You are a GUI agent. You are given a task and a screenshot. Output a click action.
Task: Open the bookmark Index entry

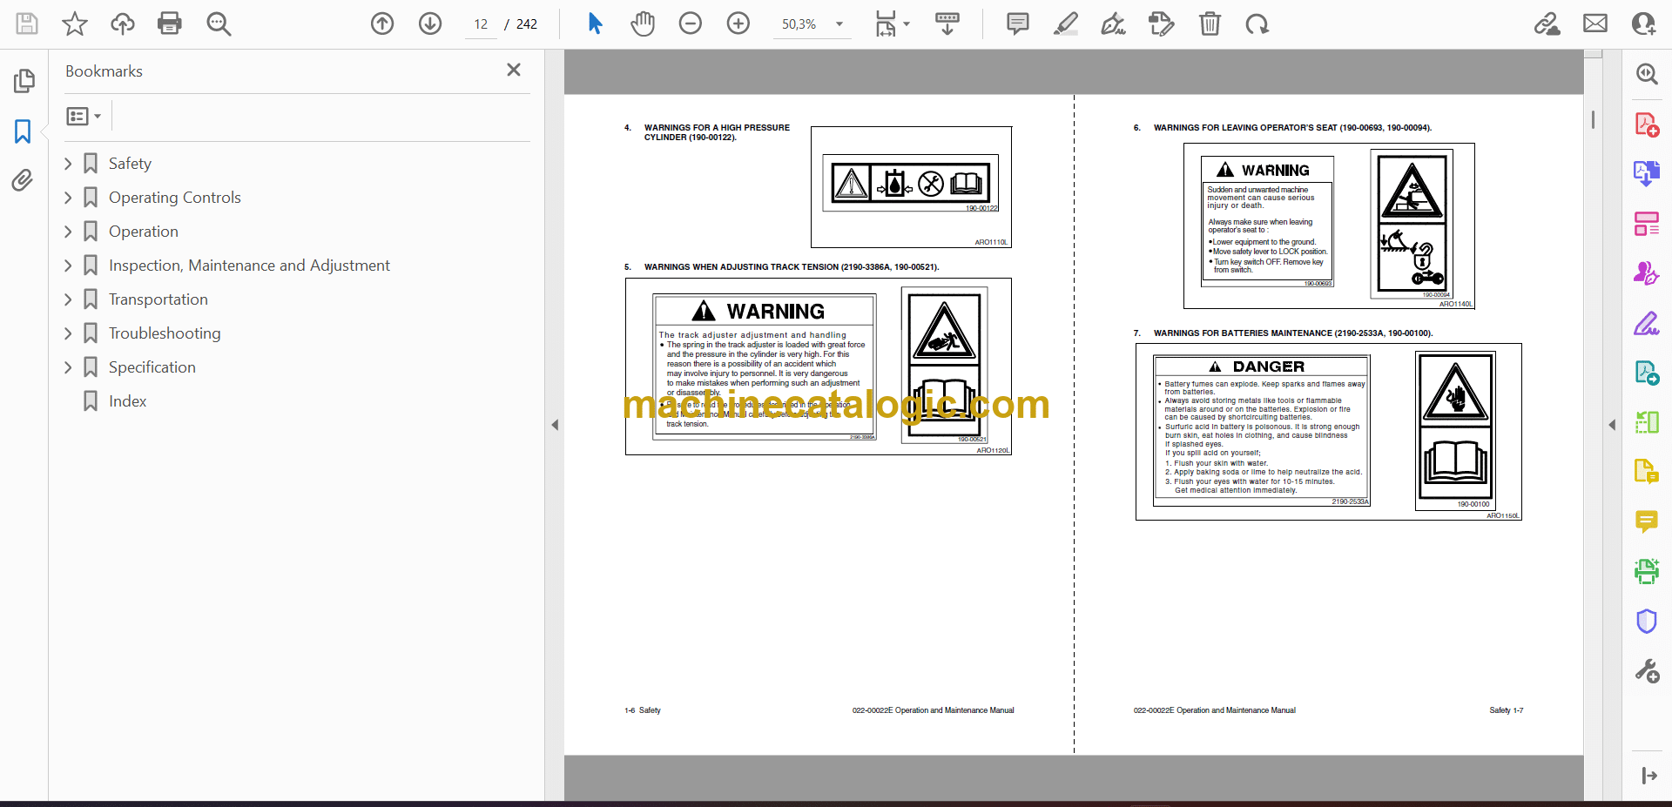coord(127,401)
